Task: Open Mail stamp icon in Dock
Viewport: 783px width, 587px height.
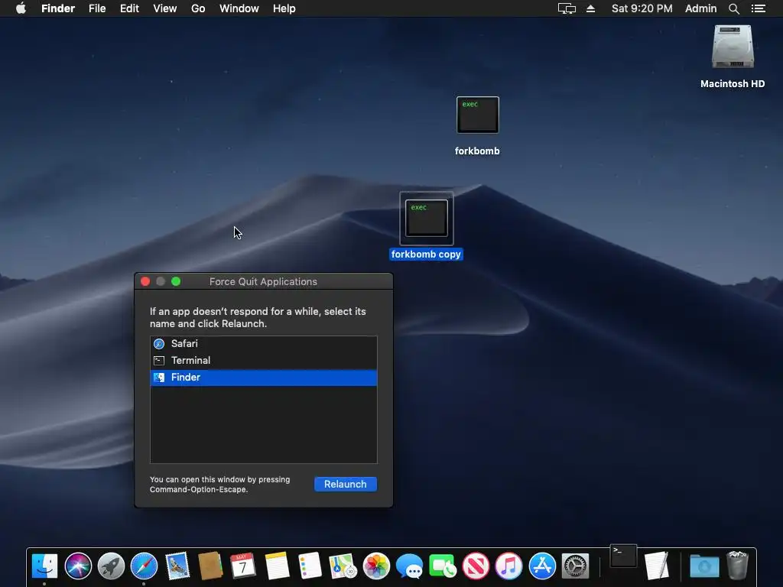Action: point(177,566)
